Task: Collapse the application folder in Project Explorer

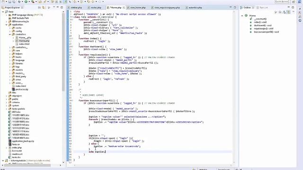Action: tap(7, 25)
